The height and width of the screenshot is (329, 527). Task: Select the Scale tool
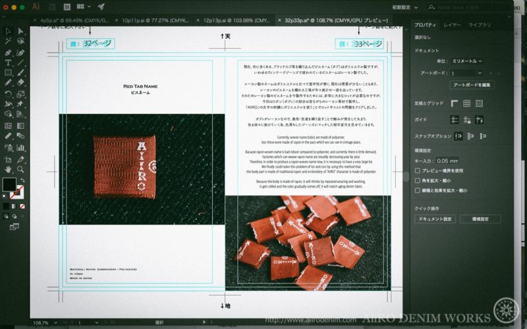(20, 94)
